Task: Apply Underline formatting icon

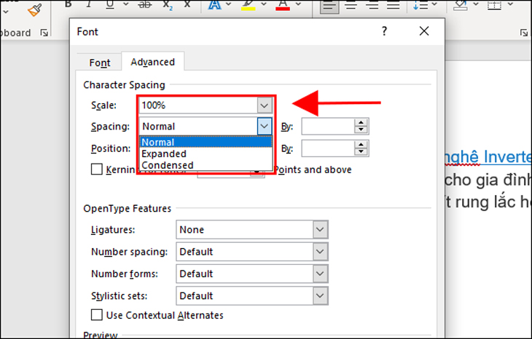Action: 110,4
